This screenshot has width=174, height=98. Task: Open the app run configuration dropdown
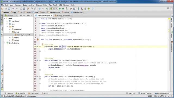tap(54, 8)
